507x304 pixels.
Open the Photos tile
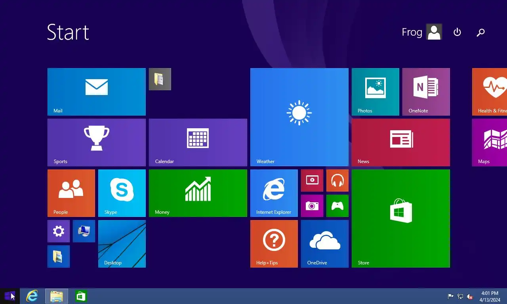[375, 92]
